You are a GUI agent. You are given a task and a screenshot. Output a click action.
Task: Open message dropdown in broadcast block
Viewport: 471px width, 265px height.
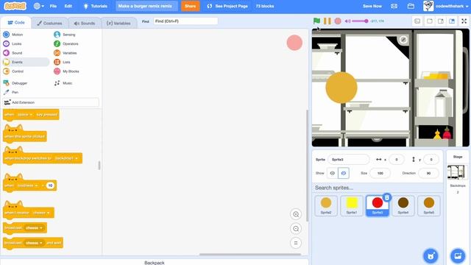(x=34, y=227)
